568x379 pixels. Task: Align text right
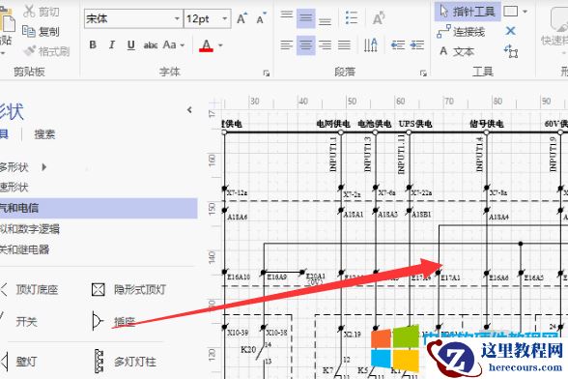point(325,45)
